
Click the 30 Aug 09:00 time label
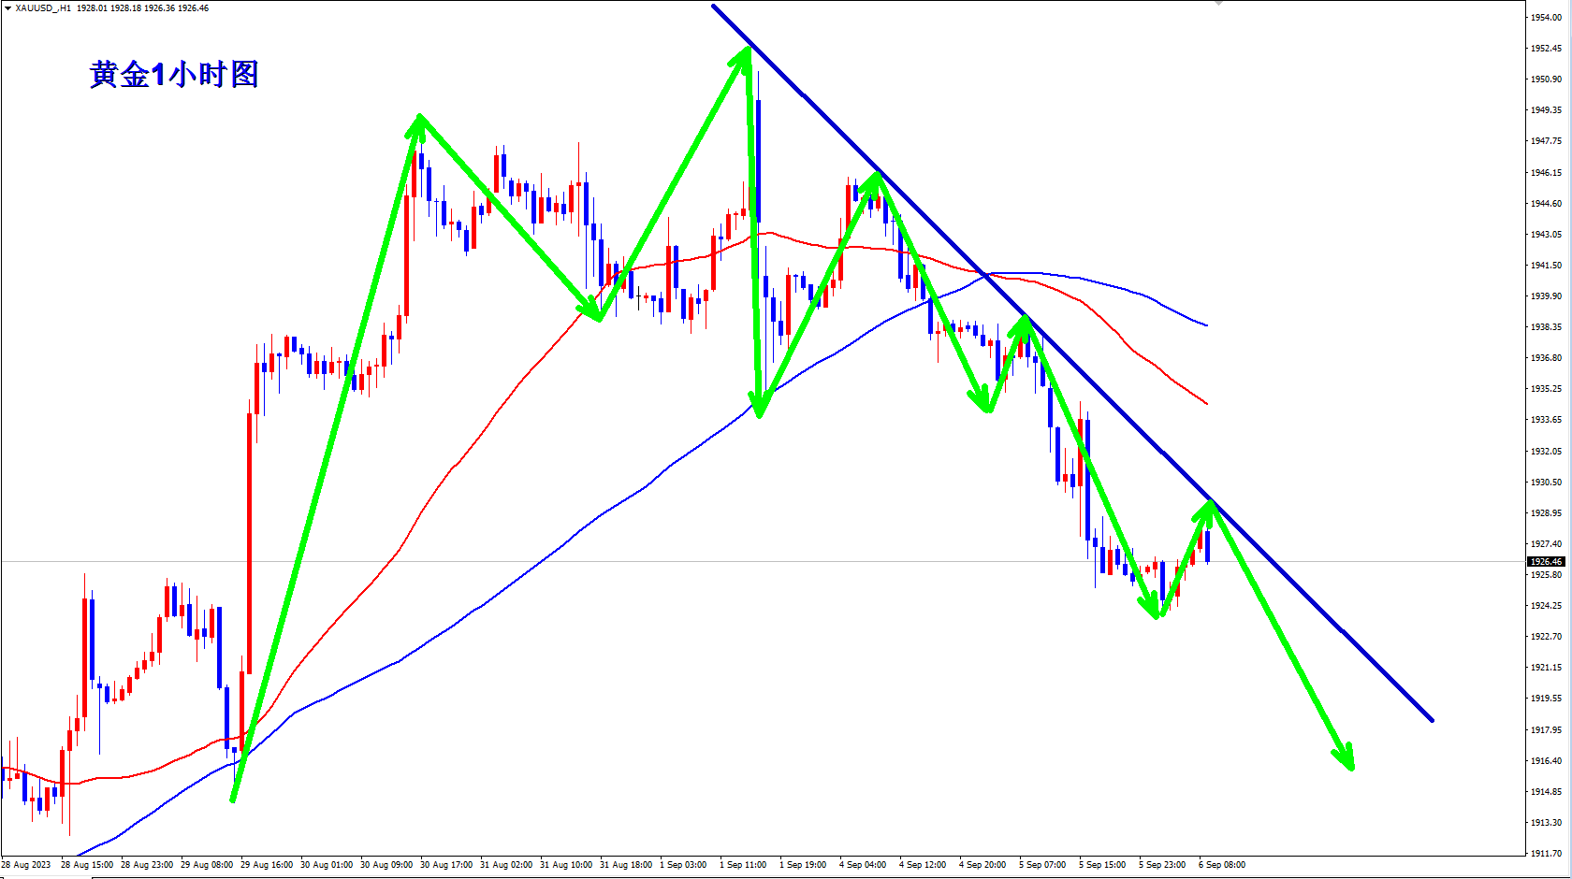pos(386,865)
